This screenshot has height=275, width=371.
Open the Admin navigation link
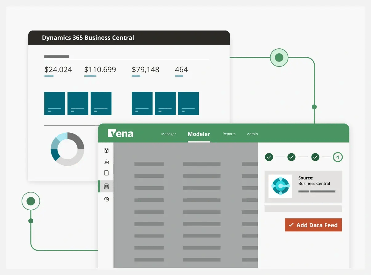252,134
